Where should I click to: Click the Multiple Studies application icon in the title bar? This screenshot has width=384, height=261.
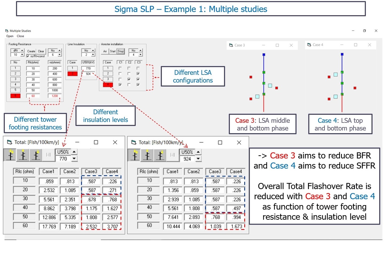[7, 31]
